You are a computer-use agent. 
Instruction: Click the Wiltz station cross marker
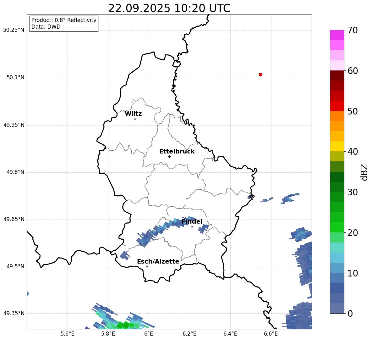135,119
